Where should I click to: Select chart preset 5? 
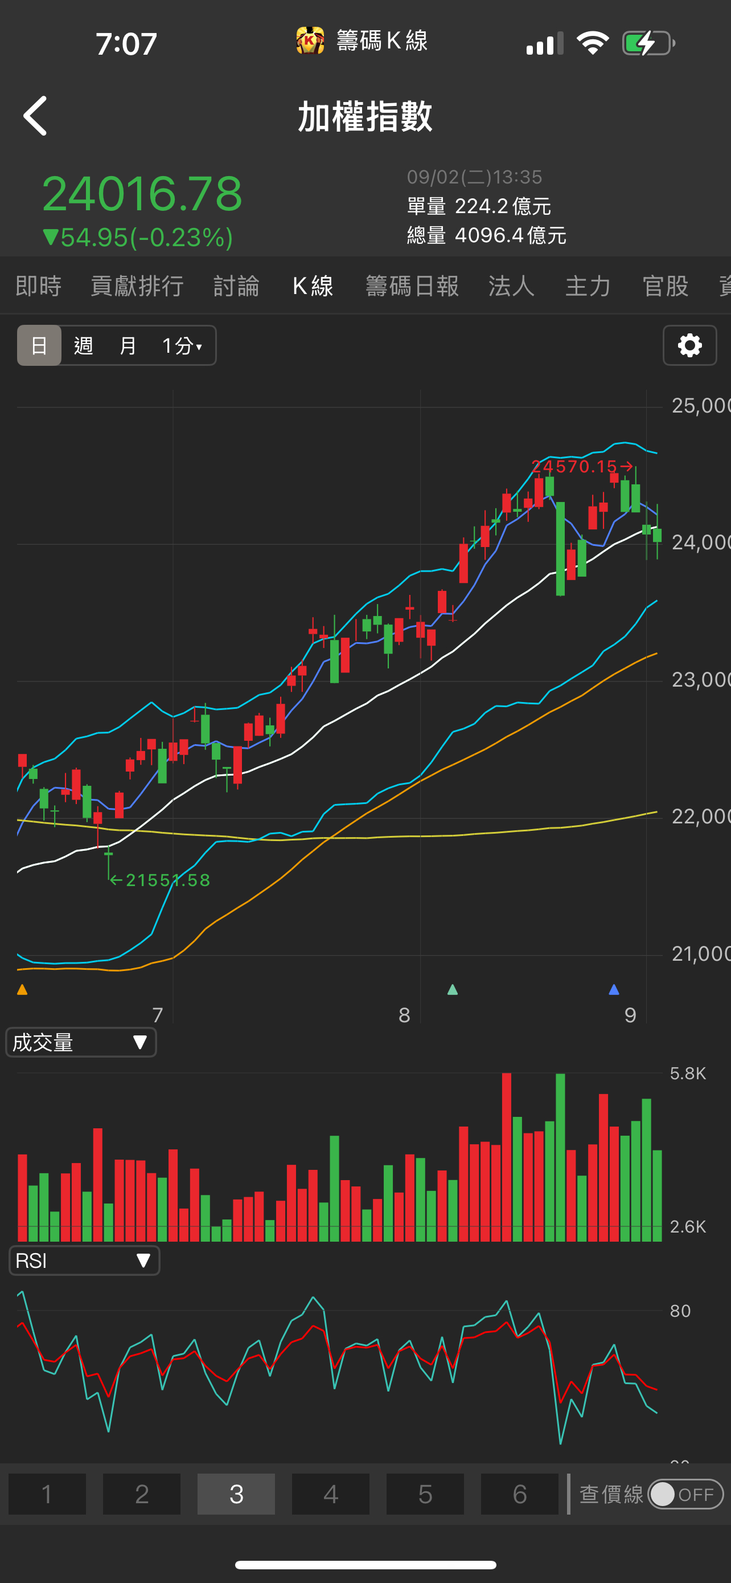coord(425,1494)
